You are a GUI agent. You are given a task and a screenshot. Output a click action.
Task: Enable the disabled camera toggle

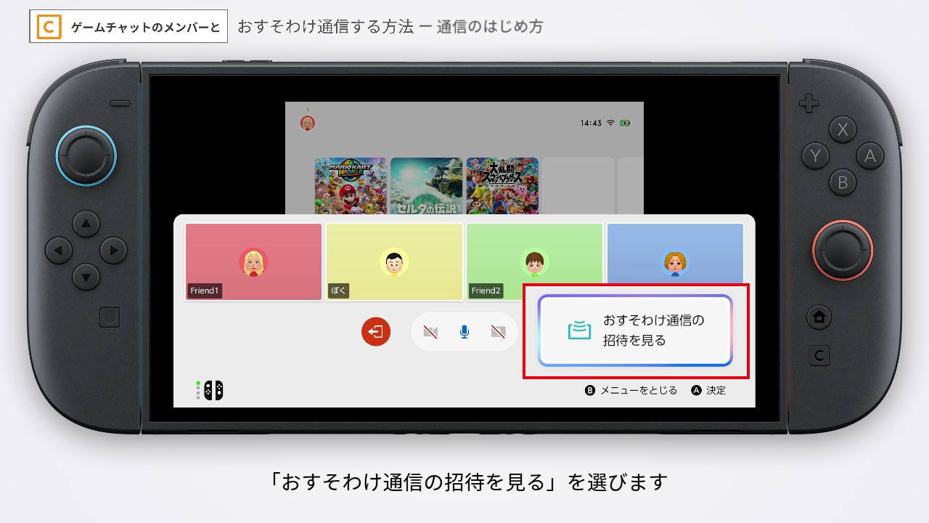430,331
